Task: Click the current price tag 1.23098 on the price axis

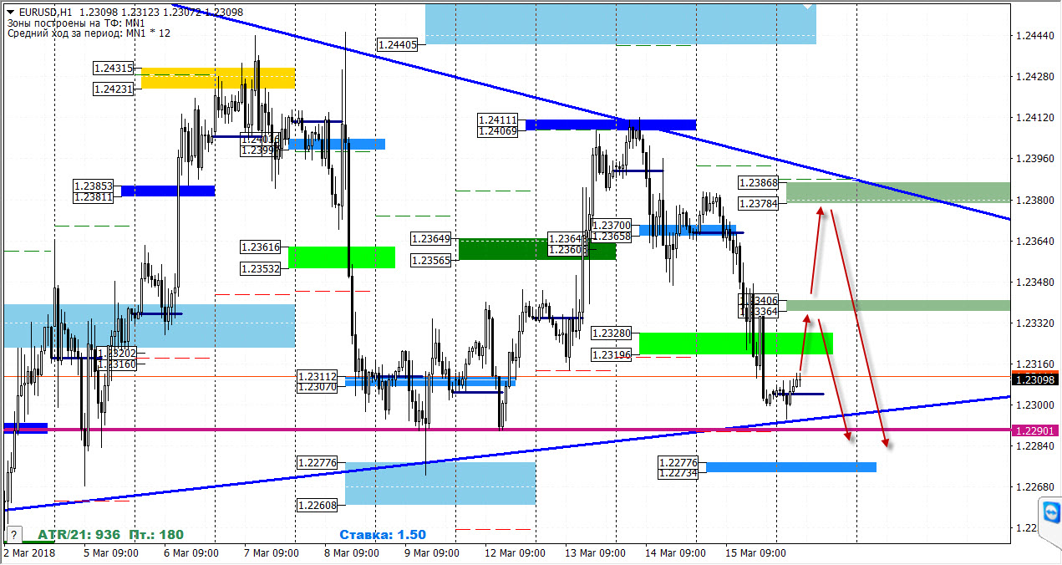Action: [1036, 380]
